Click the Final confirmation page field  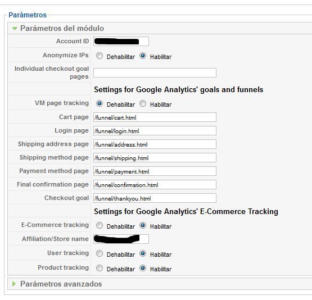coord(155,185)
